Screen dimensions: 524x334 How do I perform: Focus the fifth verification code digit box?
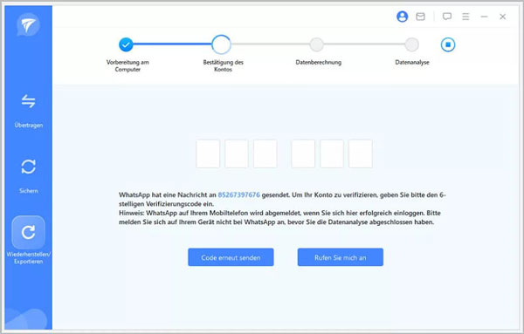[332, 153]
